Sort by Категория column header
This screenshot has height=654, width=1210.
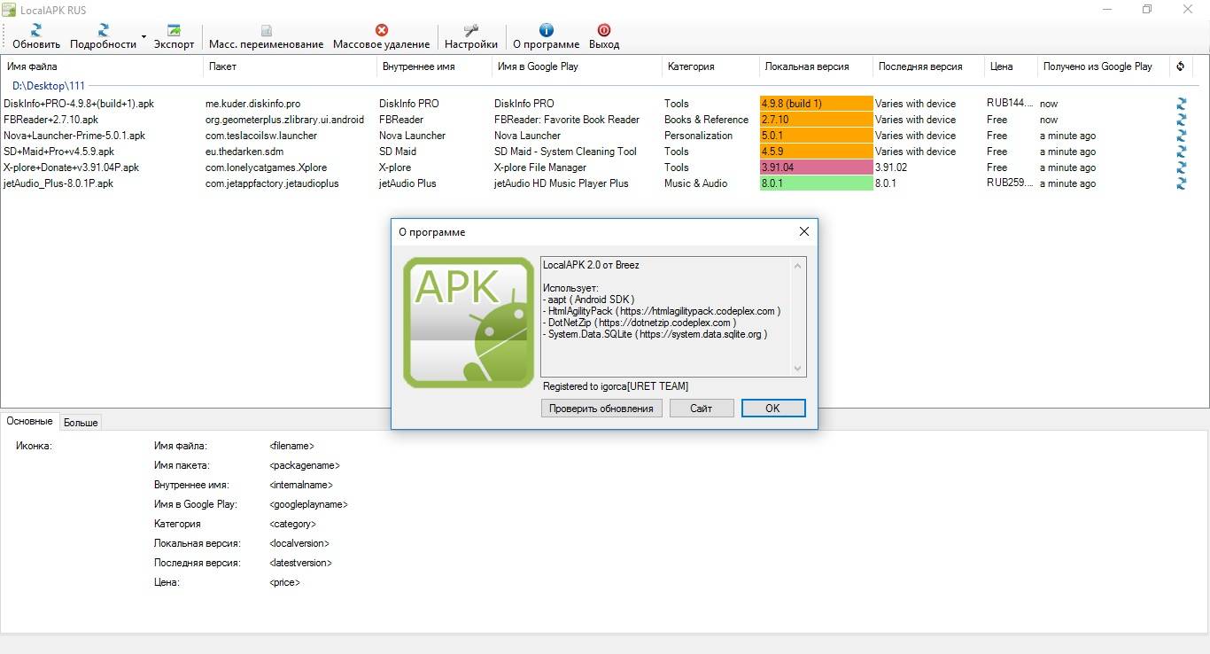click(x=710, y=66)
